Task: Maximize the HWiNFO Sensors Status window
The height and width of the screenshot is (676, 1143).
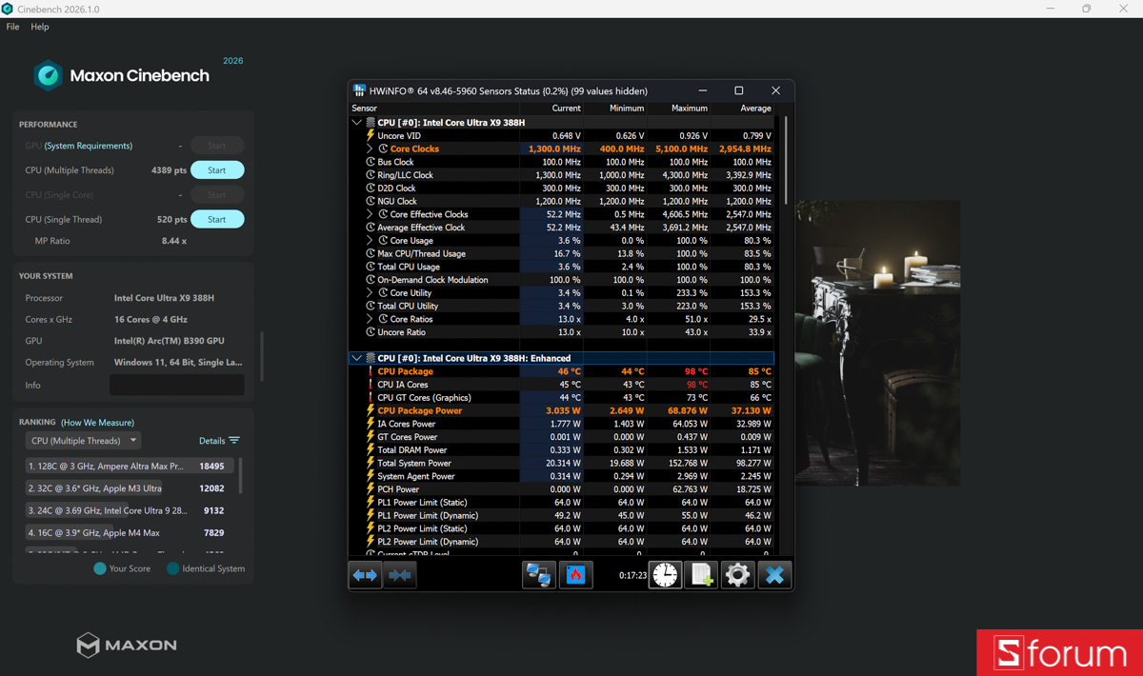Action: pyautogui.click(x=738, y=90)
